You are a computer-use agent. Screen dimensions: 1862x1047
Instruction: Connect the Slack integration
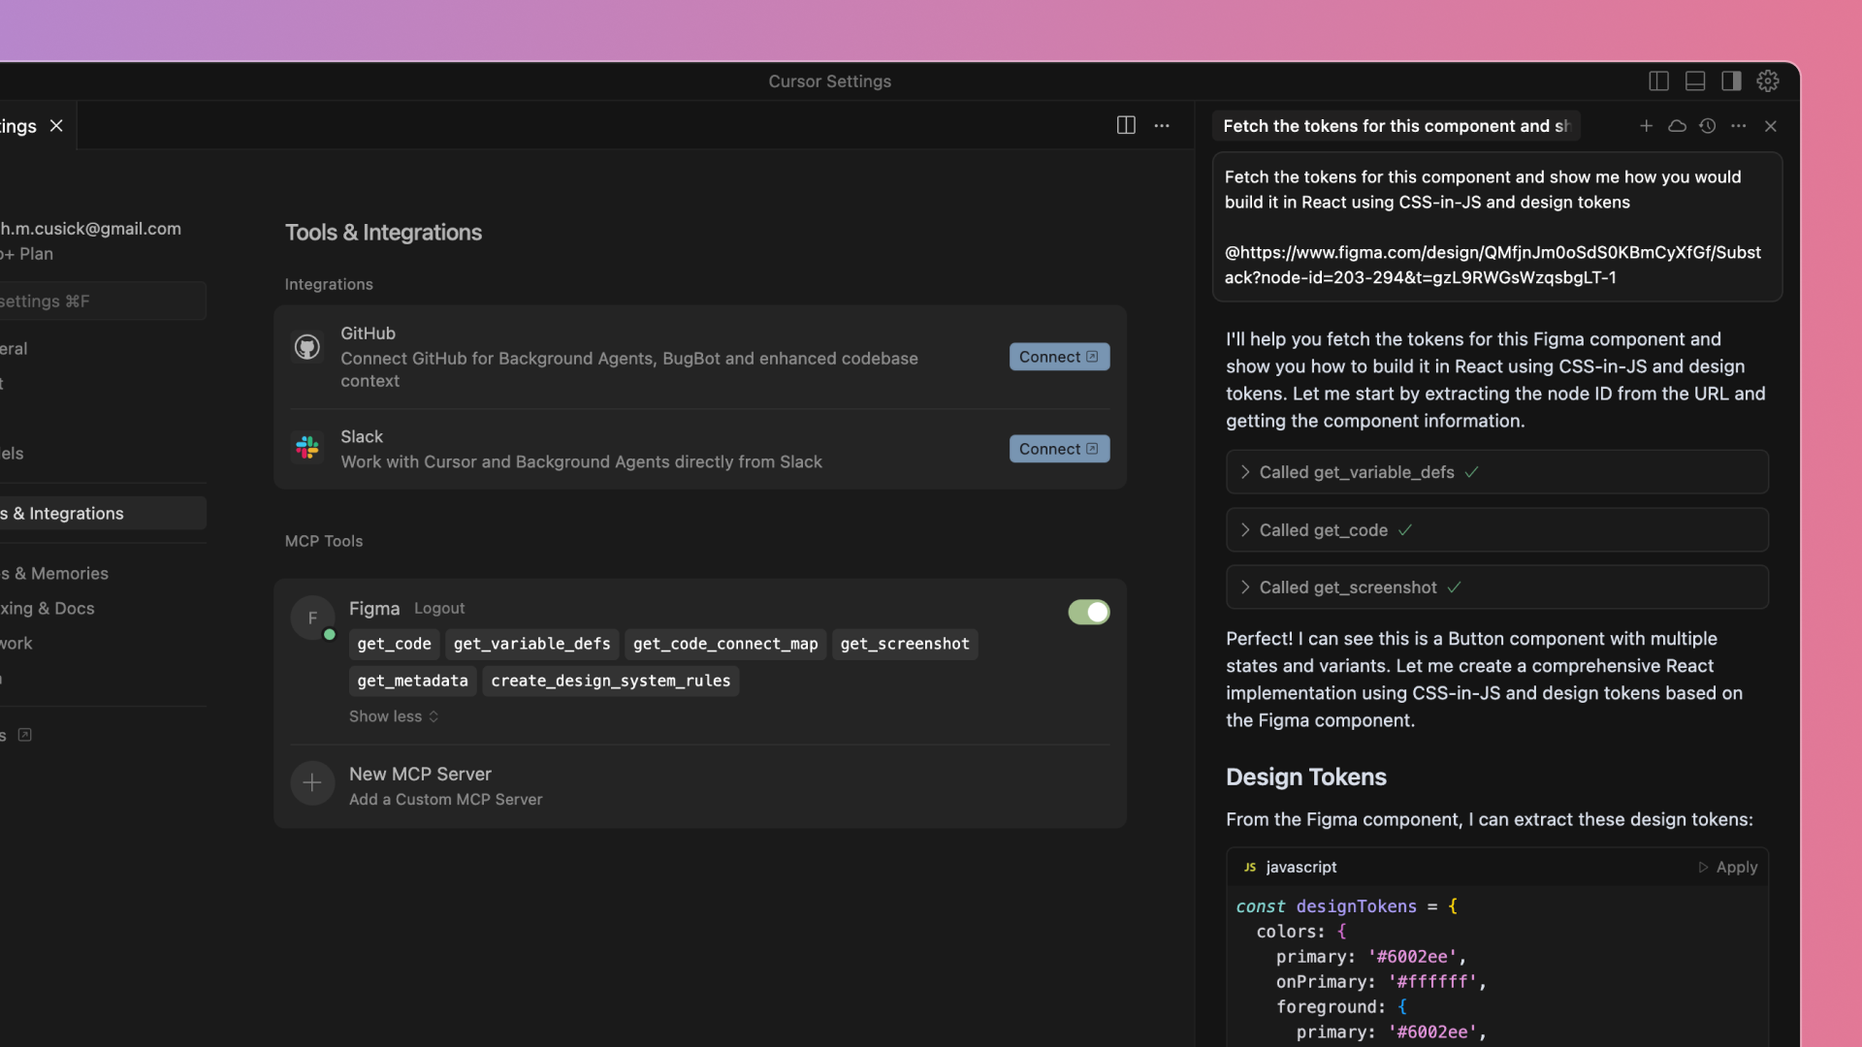[x=1059, y=449]
